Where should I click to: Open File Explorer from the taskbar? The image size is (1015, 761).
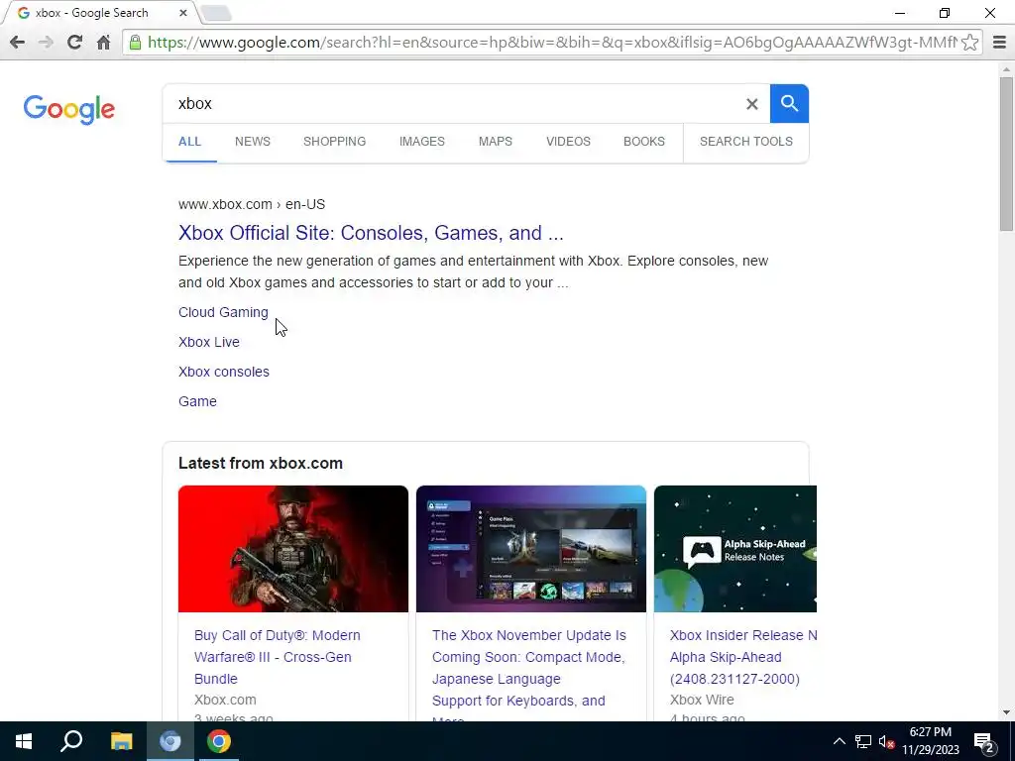click(x=121, y=741)
